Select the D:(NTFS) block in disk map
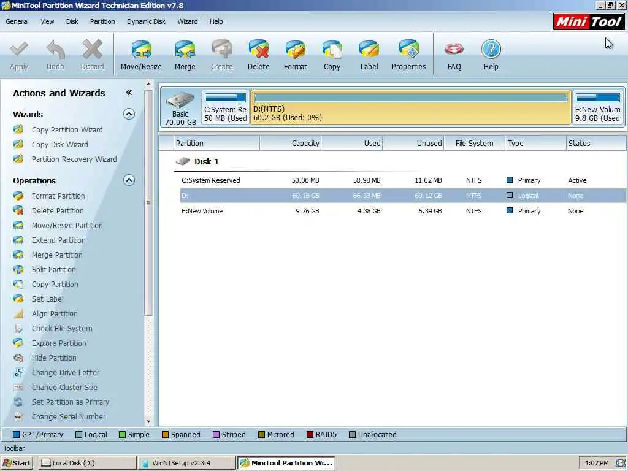 pos(410,107)
